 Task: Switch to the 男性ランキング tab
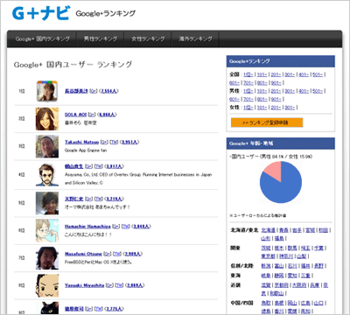100,38
